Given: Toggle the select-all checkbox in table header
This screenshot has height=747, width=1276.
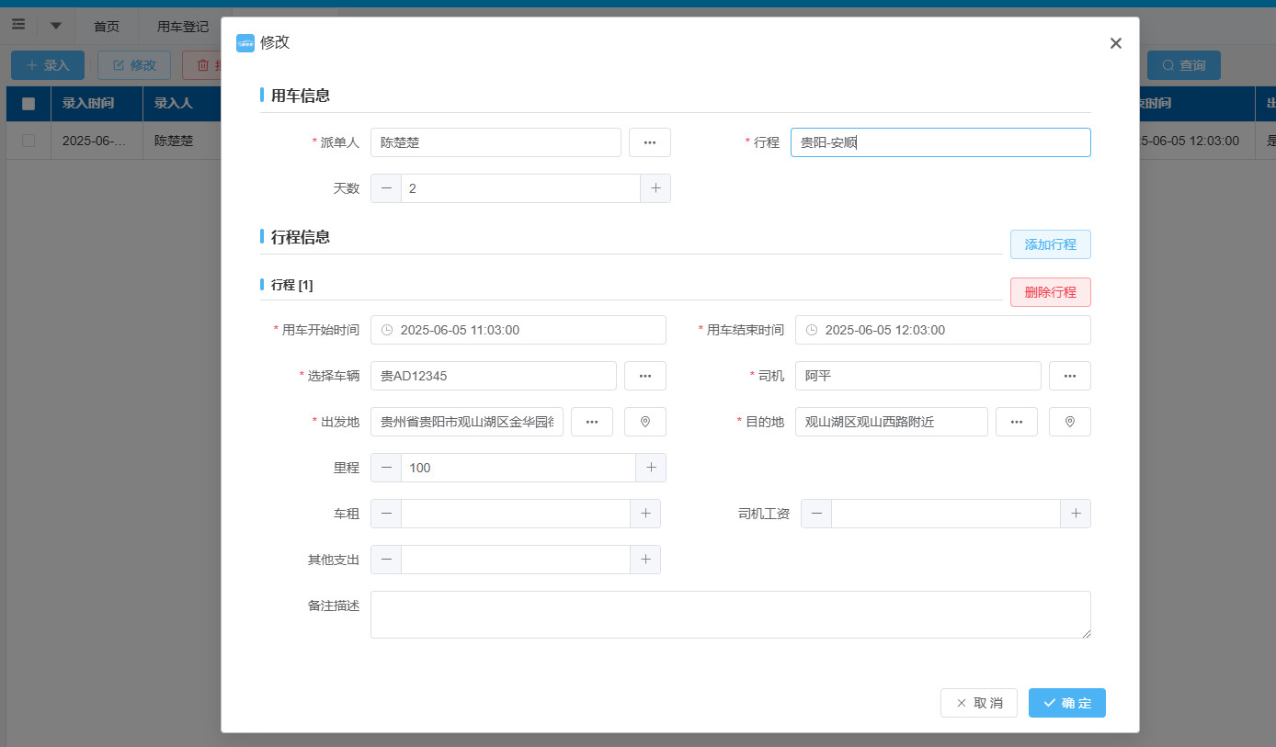Looking at the screenshot, I should point(28,104).
